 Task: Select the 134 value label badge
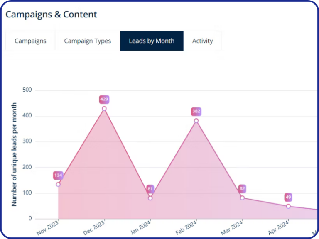(x=58, y=176)
